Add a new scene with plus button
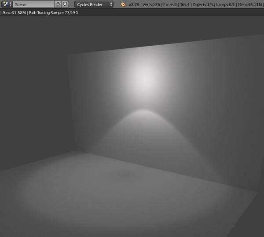264x237 pixels. (58, 4)
